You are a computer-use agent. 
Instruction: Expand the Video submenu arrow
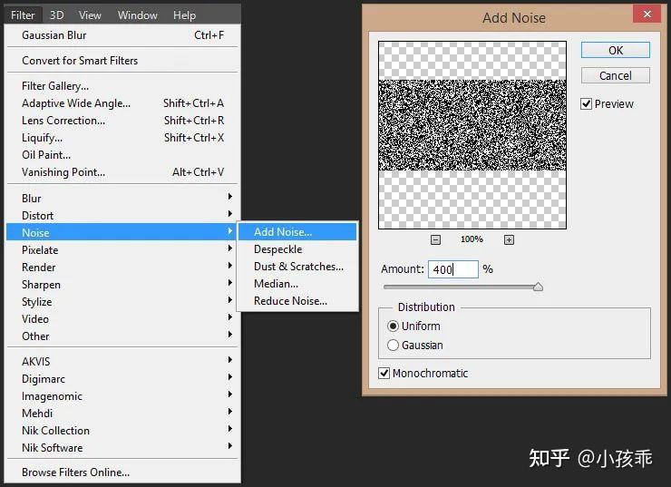(229, 317)
